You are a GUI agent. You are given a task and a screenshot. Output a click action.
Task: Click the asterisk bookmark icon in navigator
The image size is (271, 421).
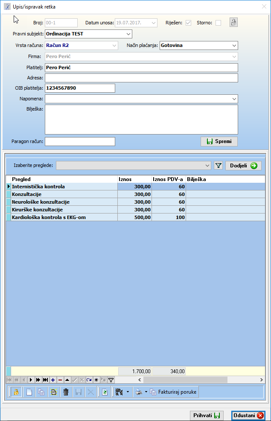pos(96,380)
